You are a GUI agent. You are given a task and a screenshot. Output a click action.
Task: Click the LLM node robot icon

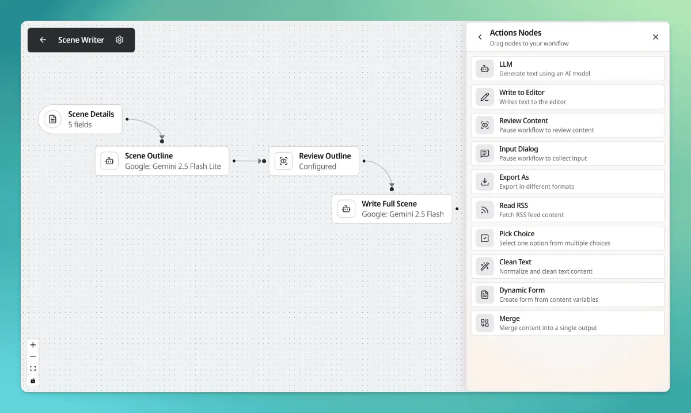485,69
